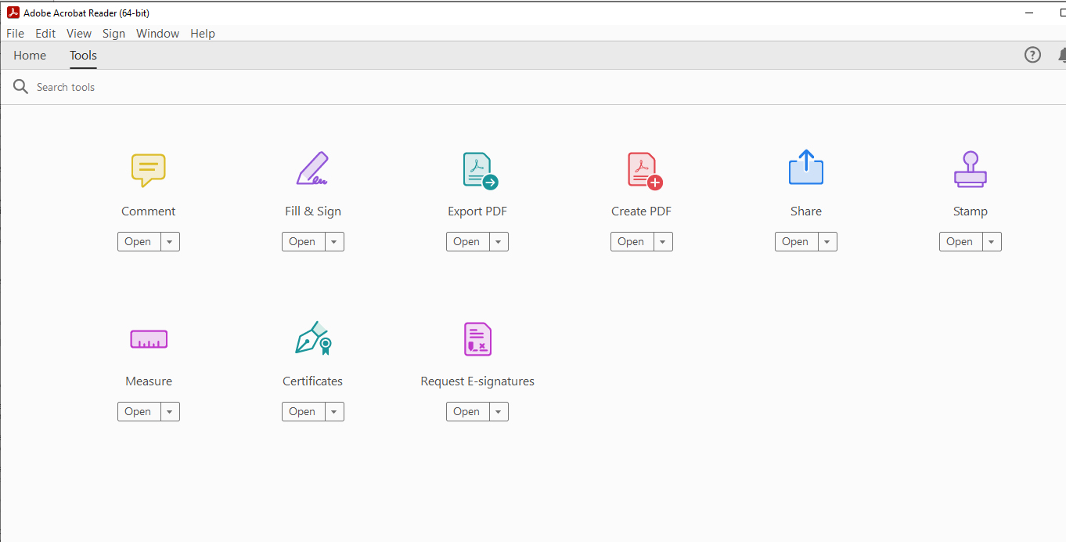Expand the Open dropdown under Create PDF
Image resolution: width=1066 pixels, height=542 pixels.
(x=663, y=241)
